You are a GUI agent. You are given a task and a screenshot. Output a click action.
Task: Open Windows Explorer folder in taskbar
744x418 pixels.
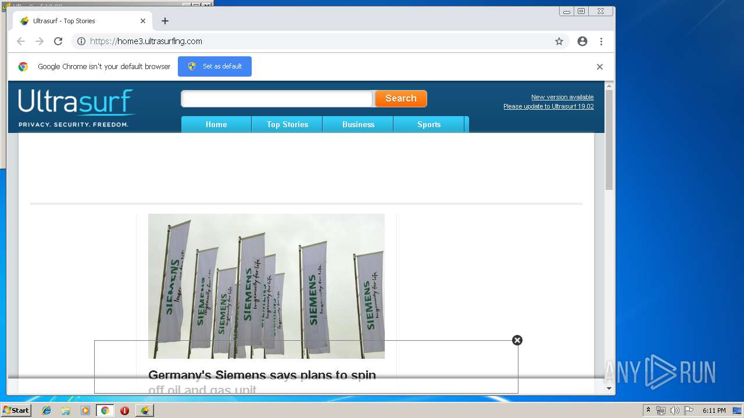(66, 410)
